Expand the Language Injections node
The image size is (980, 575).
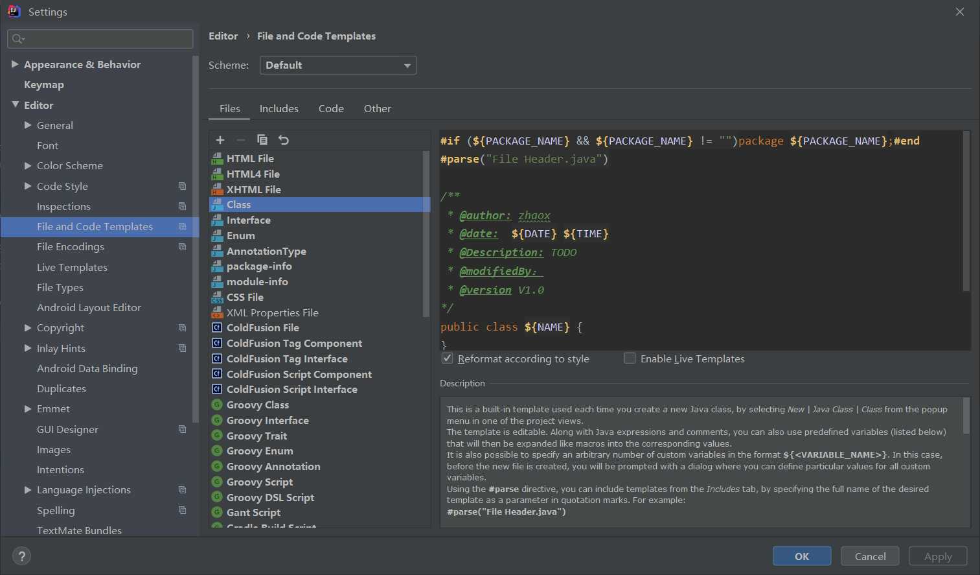click(x=28, y=490)
